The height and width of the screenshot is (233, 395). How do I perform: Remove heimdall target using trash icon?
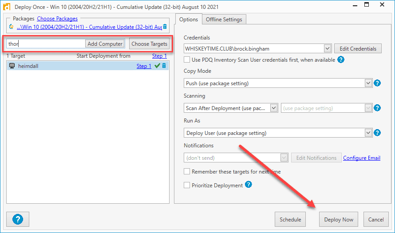[164, 66]
